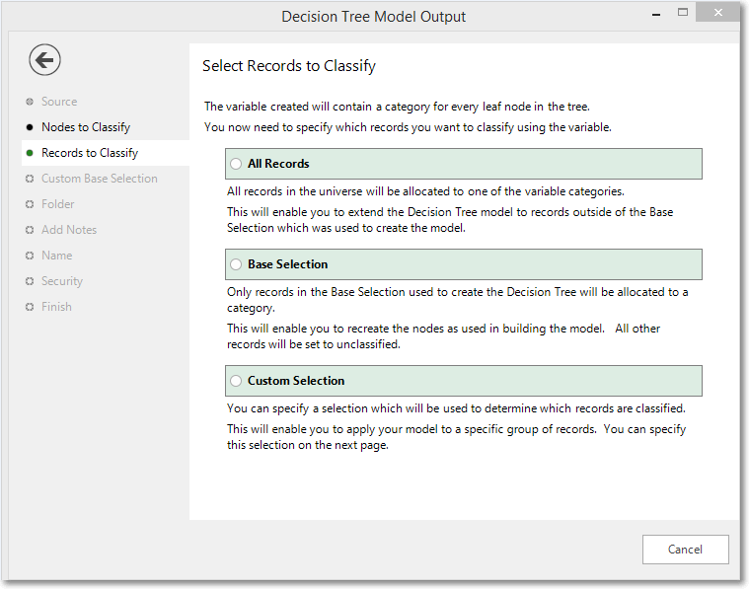This screenshot has height=589, width=749.
Task: Open the Name step in sidebar
Action: (57, 256)
